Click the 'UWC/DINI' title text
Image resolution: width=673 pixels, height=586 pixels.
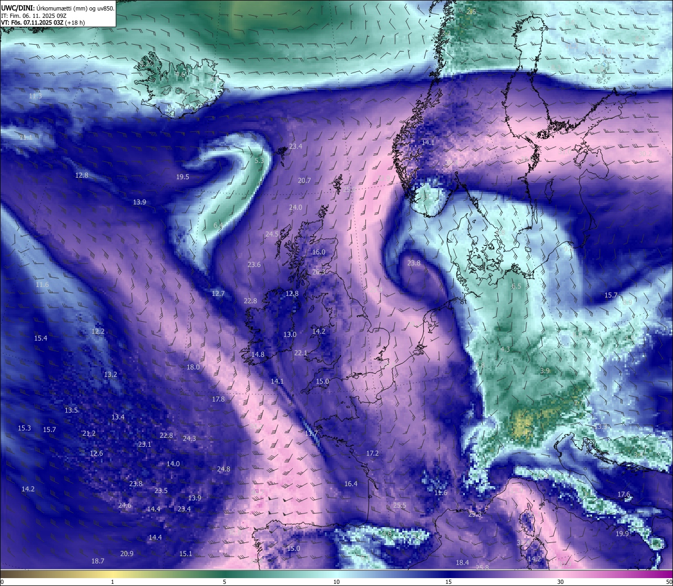pyautogui.click(x=17, y=8)
